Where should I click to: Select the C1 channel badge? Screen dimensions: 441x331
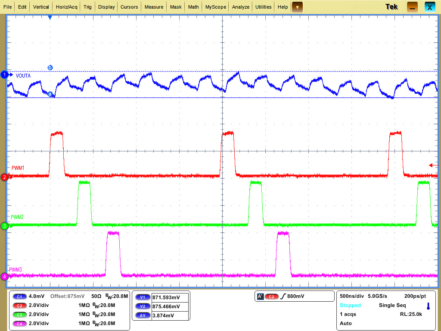point(19,297)
